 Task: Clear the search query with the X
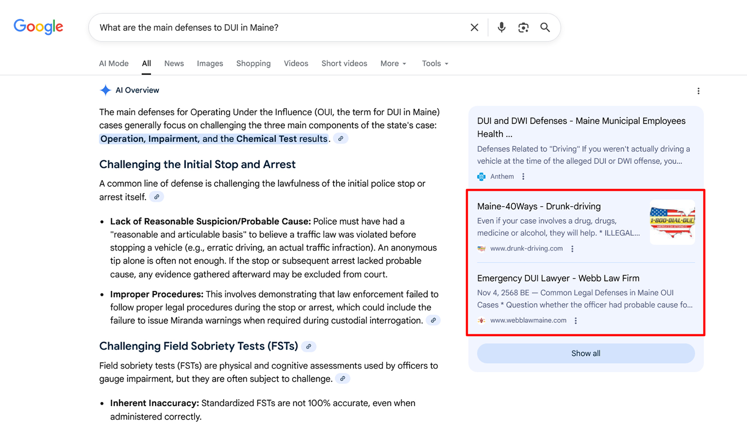(x=474, y=27)
